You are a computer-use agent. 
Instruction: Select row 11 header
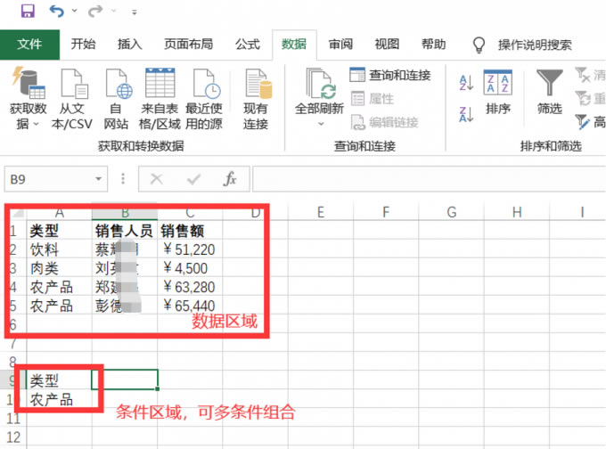point(13,419)
